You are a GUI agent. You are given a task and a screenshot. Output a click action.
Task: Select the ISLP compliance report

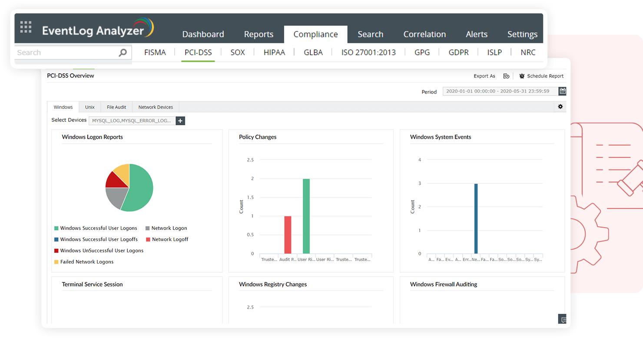(x=494, y=52)
